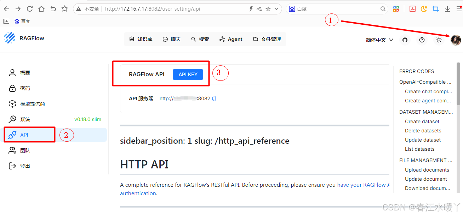Click the red PDF extension icon
Viewport: 463px width, 215px height.
click(x=412, y=9)
